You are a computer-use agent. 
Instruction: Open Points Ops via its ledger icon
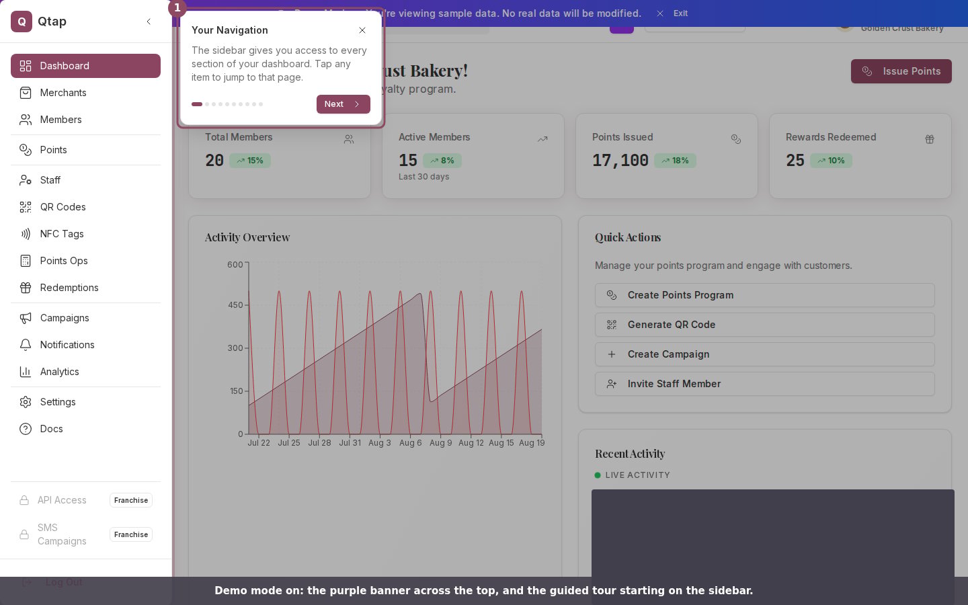[26, 261]
